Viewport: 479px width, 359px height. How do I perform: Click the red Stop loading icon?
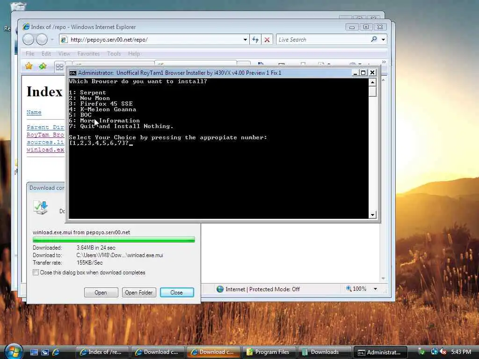point(267,40)
